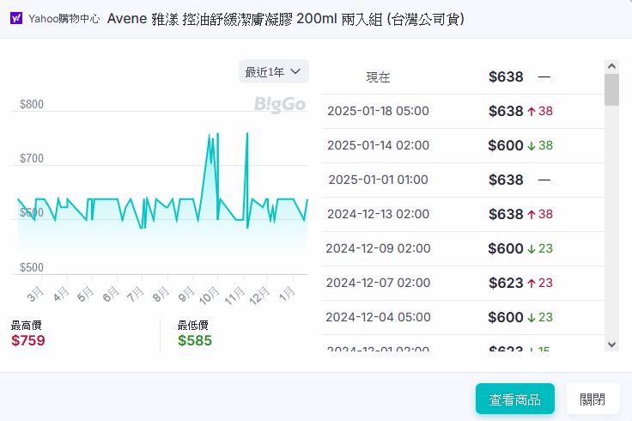Click the chevron arrow beside 最近1年

296,71
